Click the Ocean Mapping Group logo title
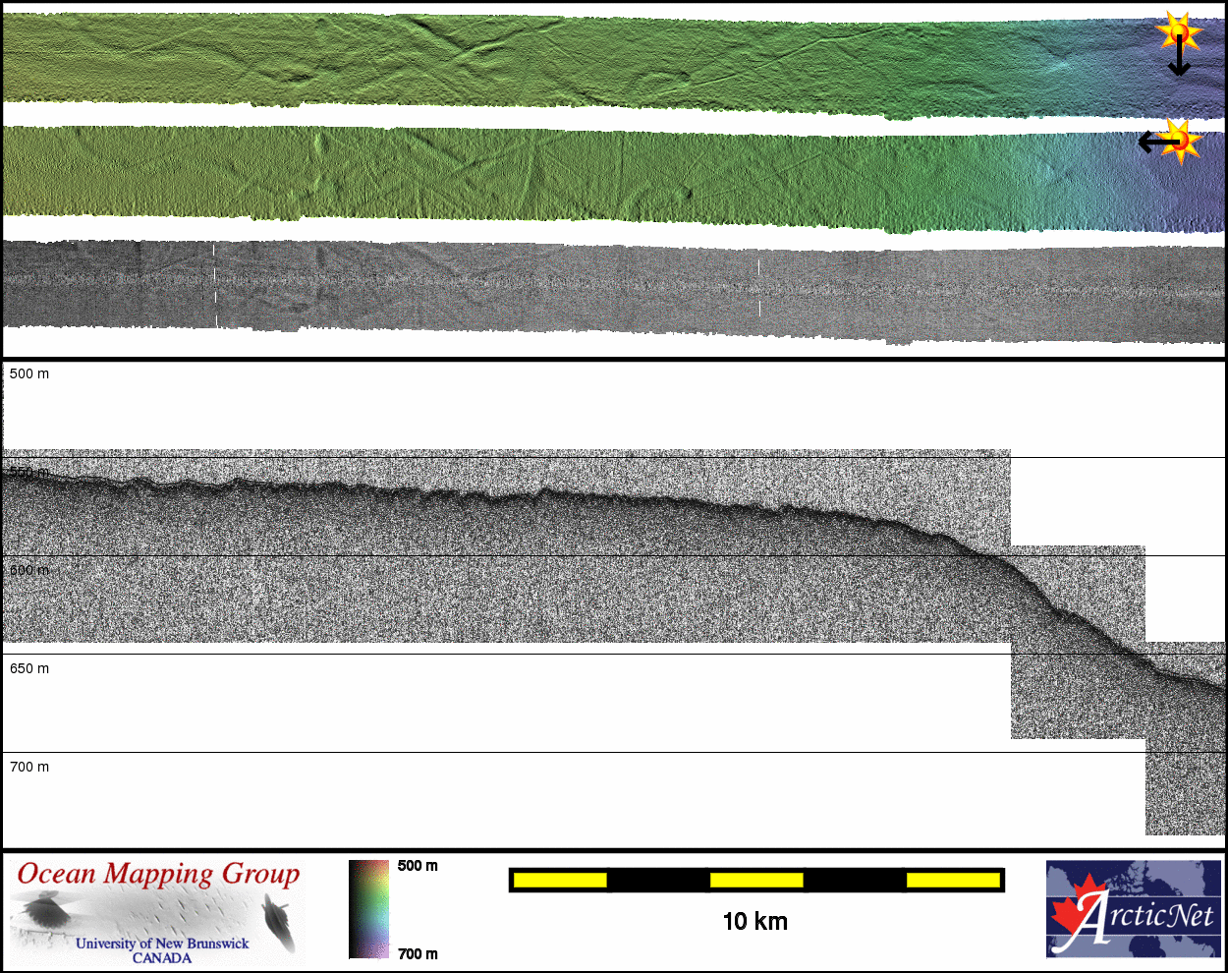The width and height of the screenshot is (1228, 973). point(158,874)
